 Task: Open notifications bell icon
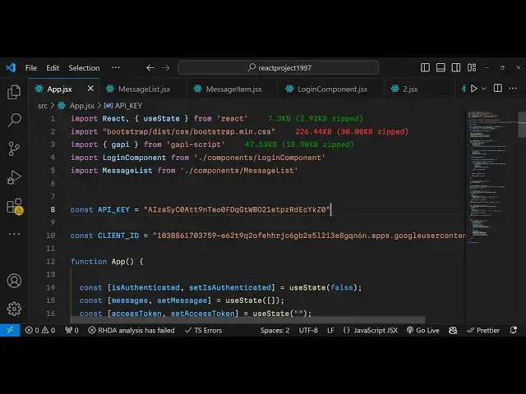pos(513,330)
